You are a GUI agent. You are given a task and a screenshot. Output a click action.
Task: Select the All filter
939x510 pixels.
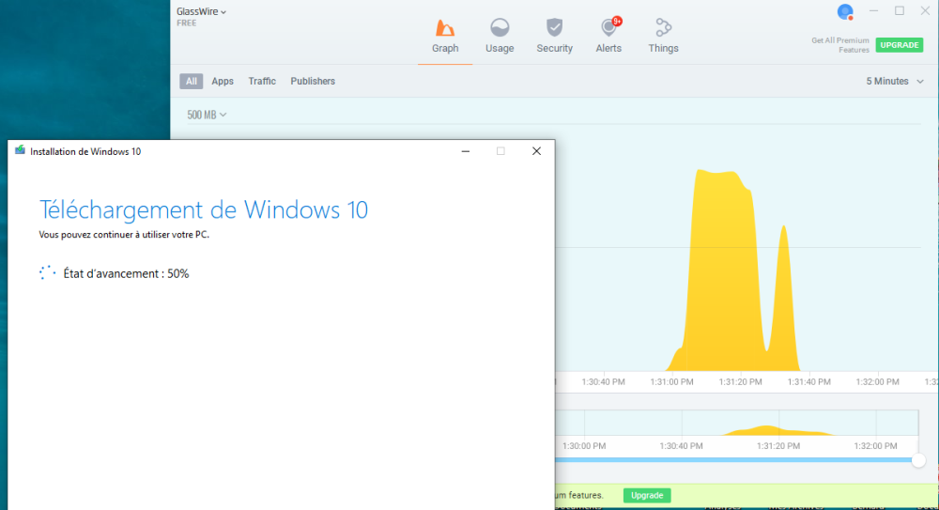click(191, 81)
